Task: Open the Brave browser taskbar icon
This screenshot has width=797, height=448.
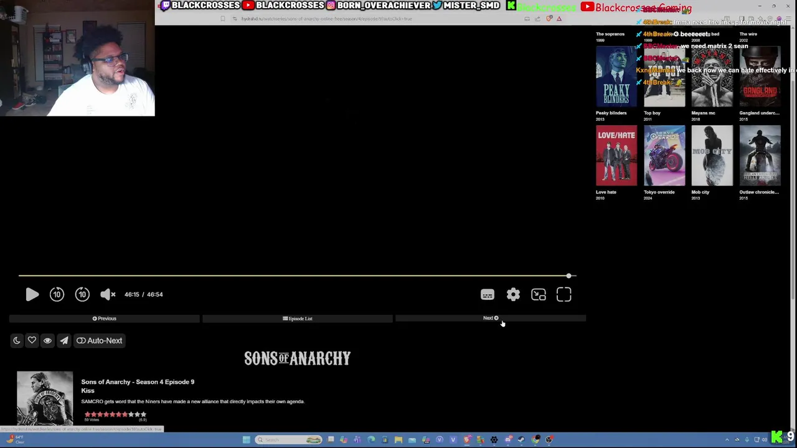Action: (466, 440)
